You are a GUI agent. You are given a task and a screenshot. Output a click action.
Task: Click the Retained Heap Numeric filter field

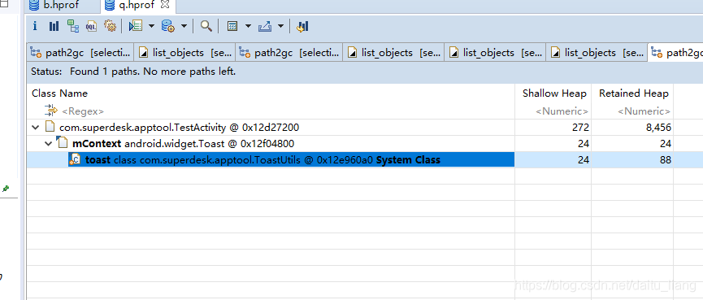pyautogui.click(x=644, y=111)
